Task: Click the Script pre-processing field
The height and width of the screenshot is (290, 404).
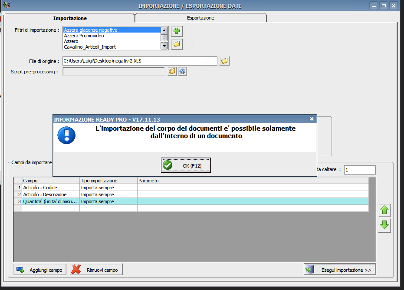Action: (114, 71)
